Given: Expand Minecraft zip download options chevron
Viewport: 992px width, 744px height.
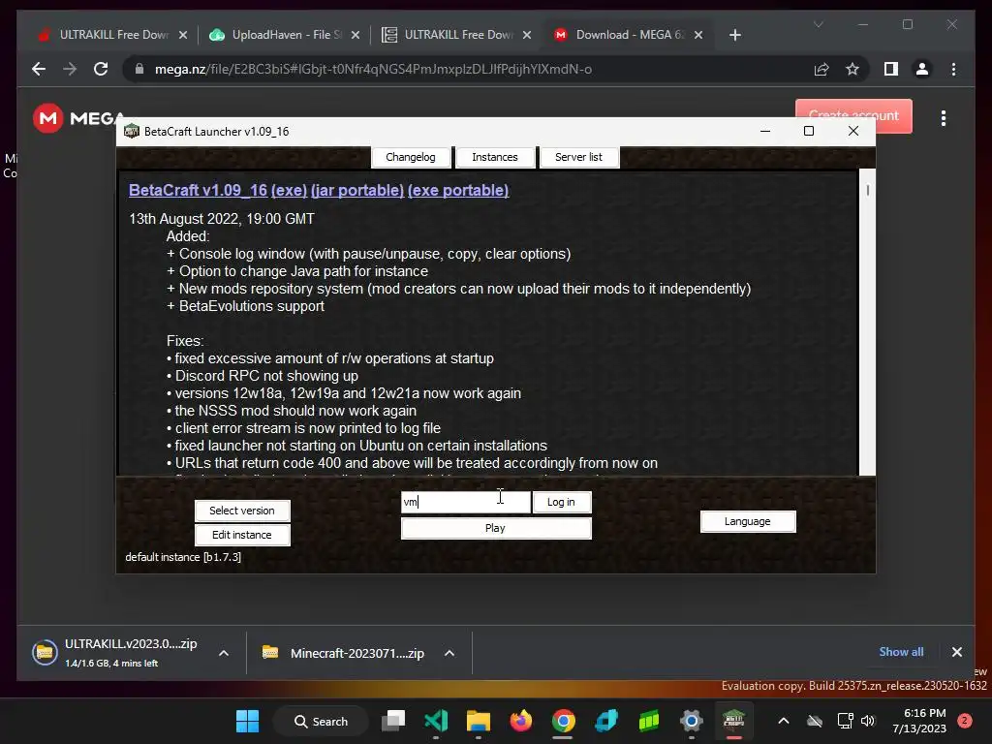Looking at the screenshot, I should click(449, 653).
